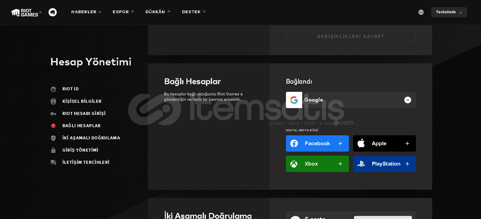The height and width of the screenshot is (219, 481).
Task: Connect PlayStation account
Action: (384, 164)
